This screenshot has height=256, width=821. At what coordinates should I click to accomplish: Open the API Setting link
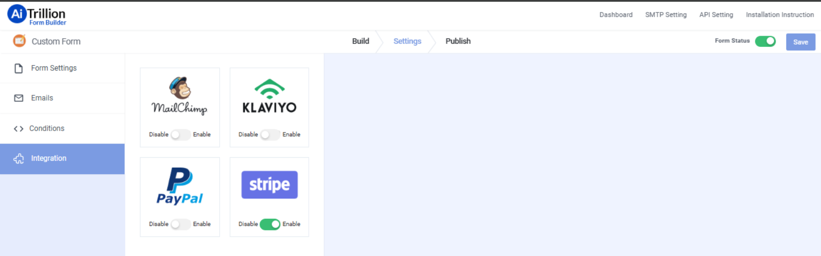pyautogui.click(x=716, y=15)
